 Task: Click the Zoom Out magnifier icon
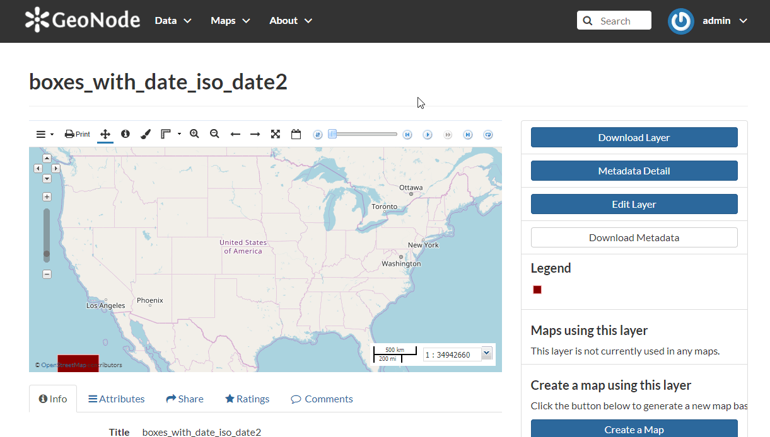[214, 133]
